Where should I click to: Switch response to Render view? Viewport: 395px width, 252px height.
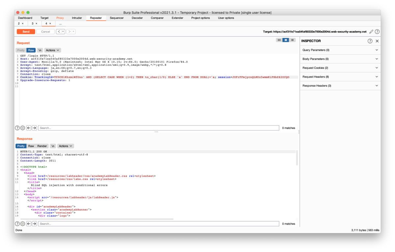click(x=42, y=146)
